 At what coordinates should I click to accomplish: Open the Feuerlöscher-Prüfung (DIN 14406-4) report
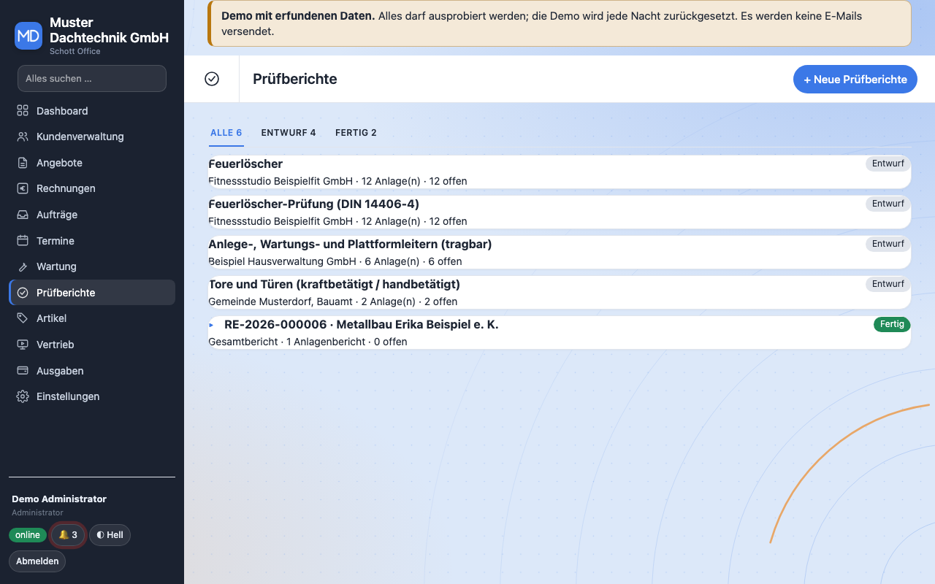pyautogui.click(x=560, y=212)
